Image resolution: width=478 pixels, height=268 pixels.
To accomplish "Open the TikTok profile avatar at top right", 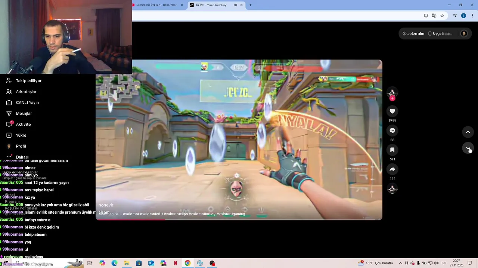I will click(x=464, y=33).
